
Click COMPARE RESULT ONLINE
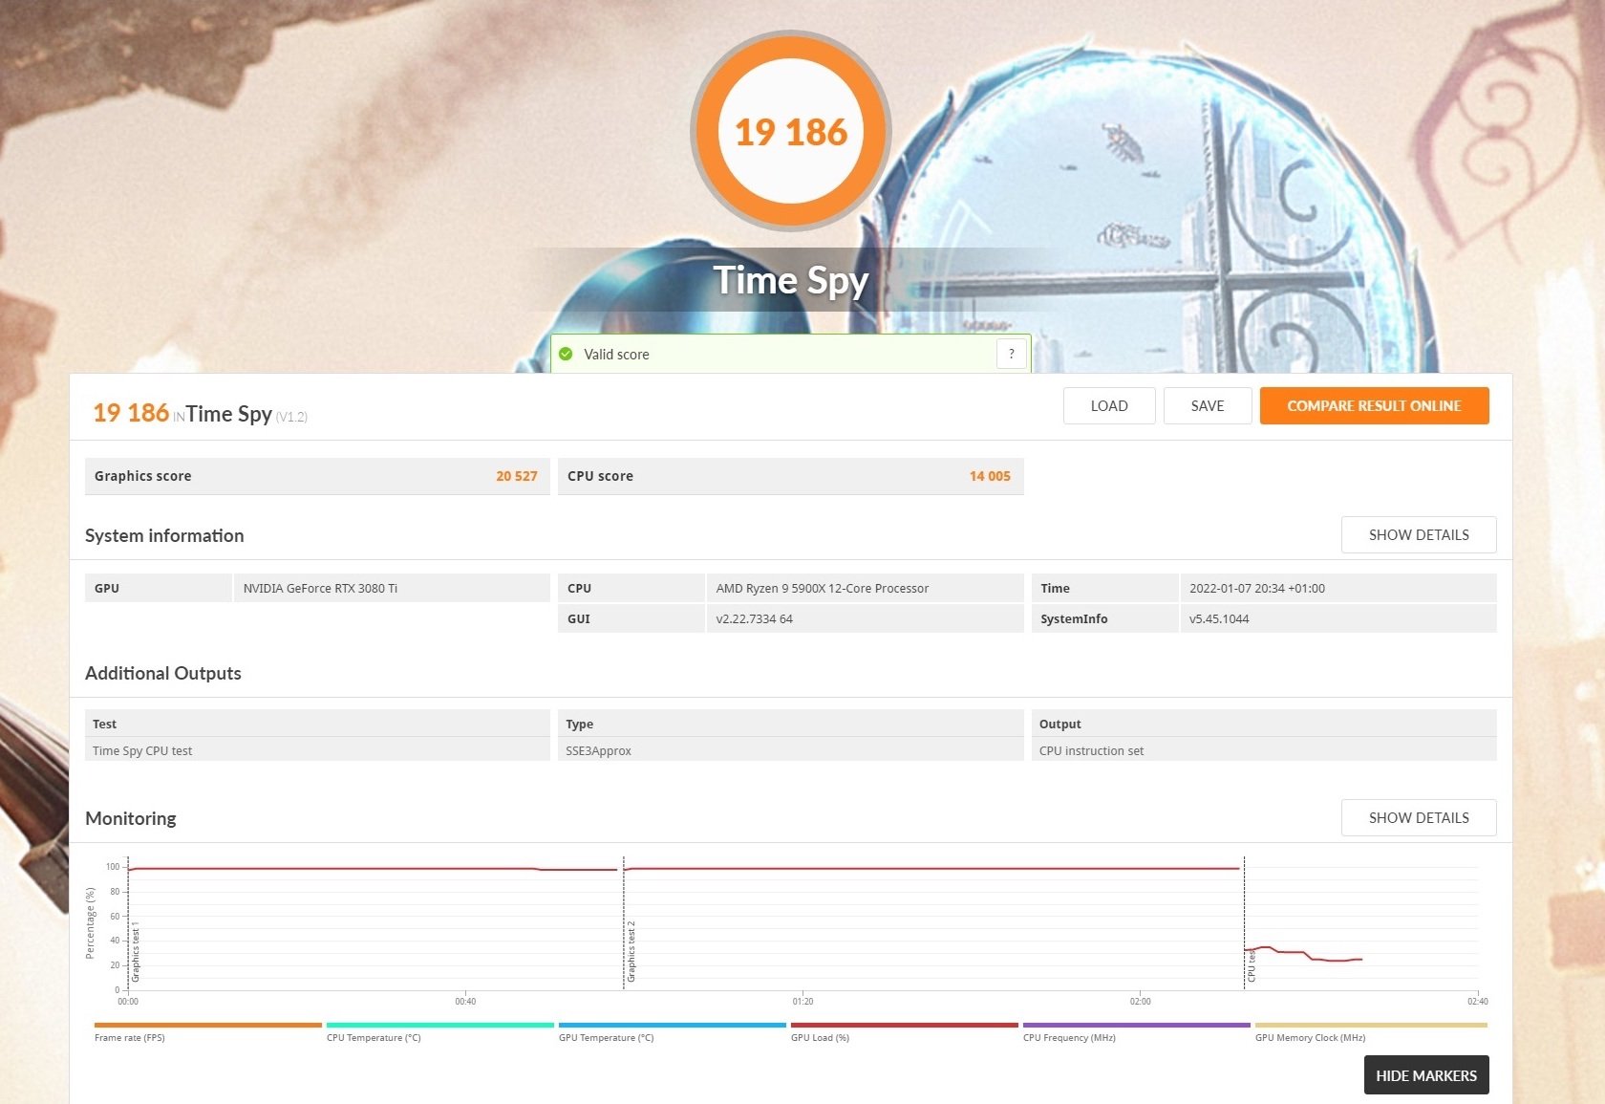[x=1373, y=405]
